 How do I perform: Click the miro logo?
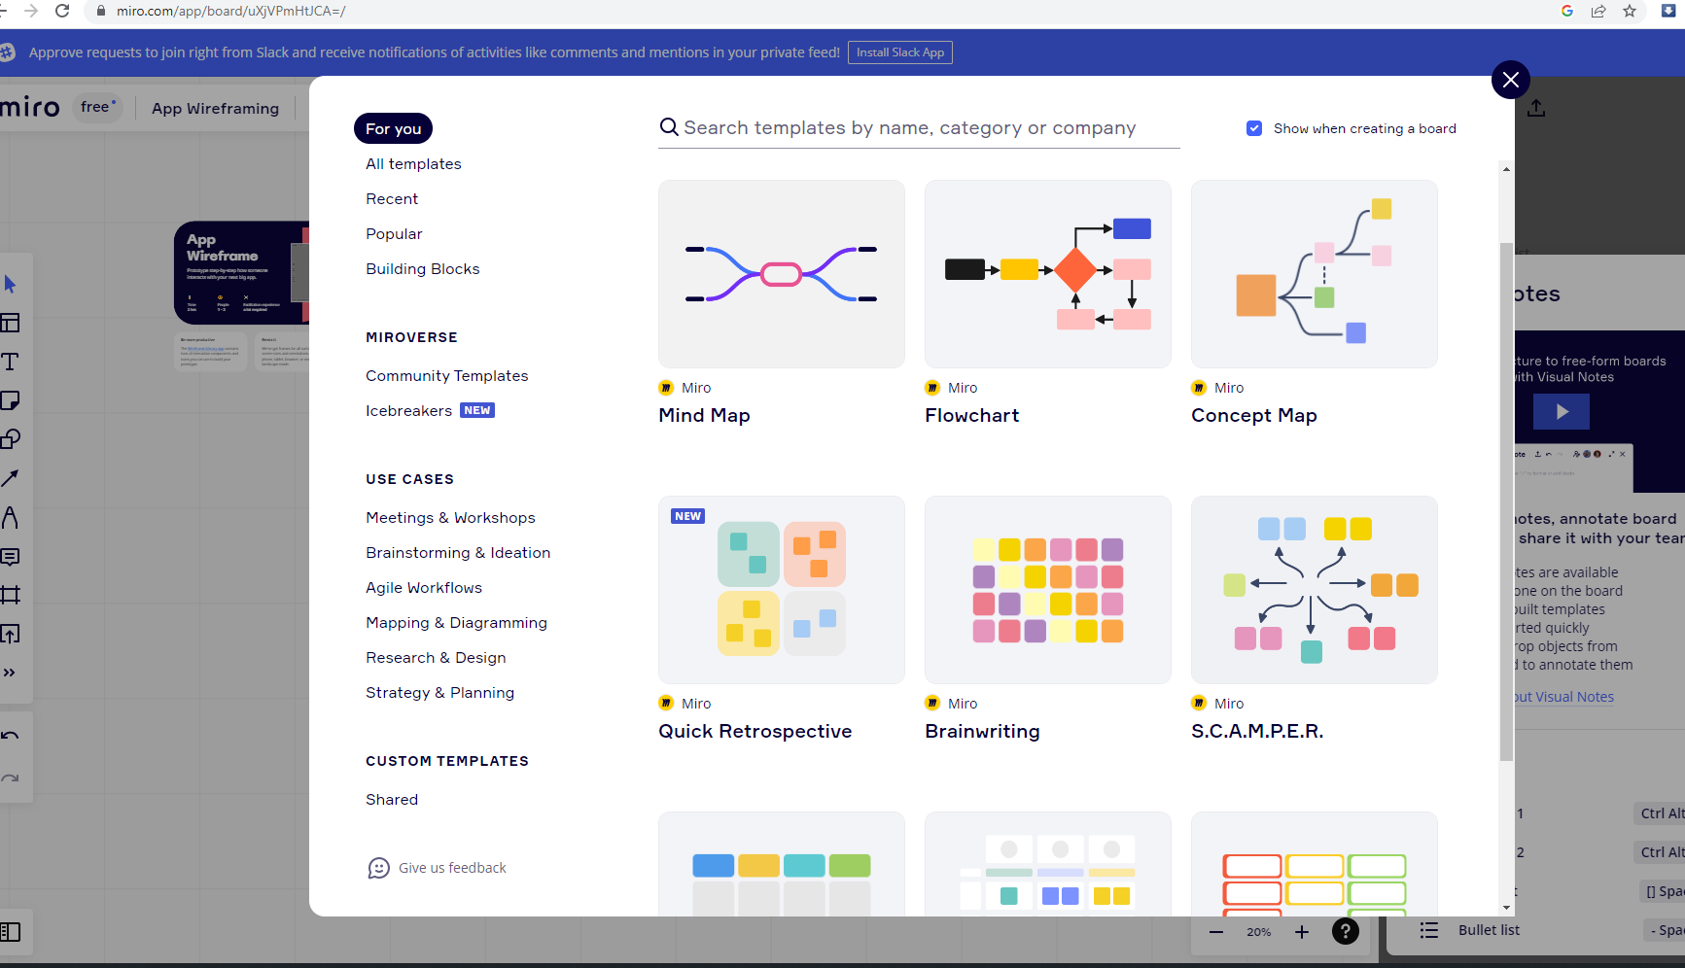click(x=30, y=107)
